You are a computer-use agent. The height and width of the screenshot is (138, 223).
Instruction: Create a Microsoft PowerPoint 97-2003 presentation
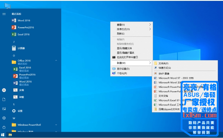click(x=185, y=87)
